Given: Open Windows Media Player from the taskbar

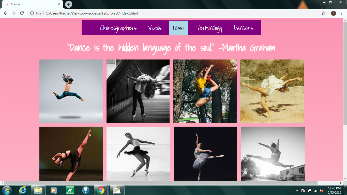Looking at the screenshot, I should [54, 190].
